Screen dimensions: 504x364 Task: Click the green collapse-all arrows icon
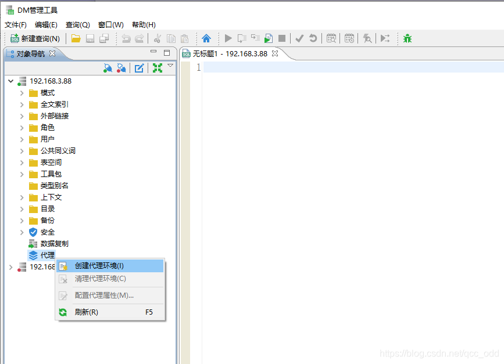pyautogui.click(x=157, y=68)
